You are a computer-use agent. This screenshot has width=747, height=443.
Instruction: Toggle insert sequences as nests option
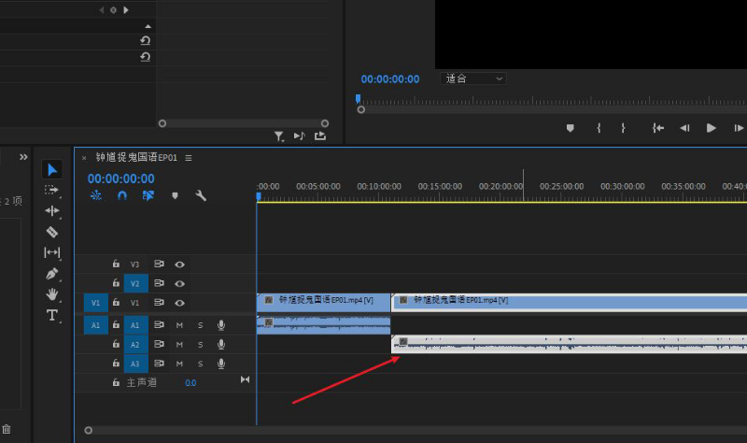pos(96,195)
